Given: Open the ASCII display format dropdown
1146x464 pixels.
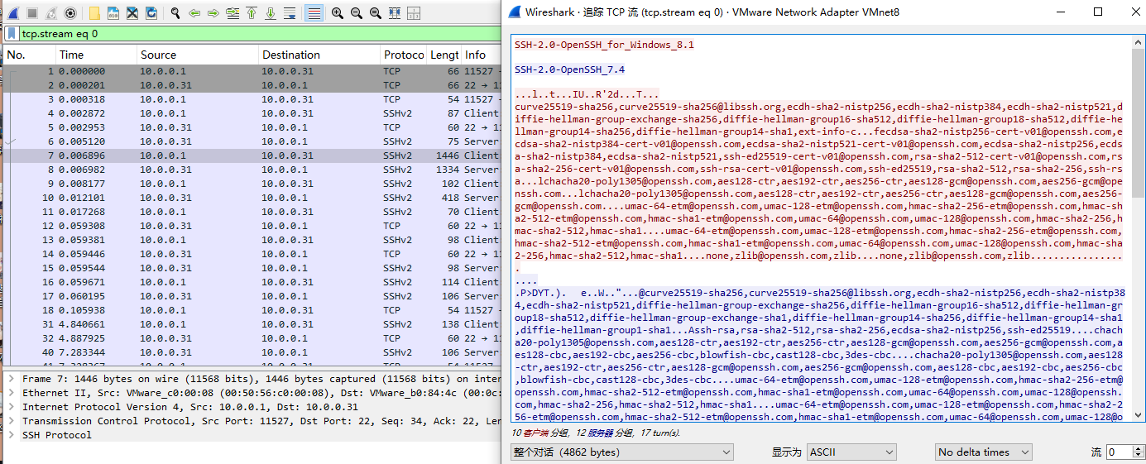Looking at the screenshot, I should click(x=851, y=452).
